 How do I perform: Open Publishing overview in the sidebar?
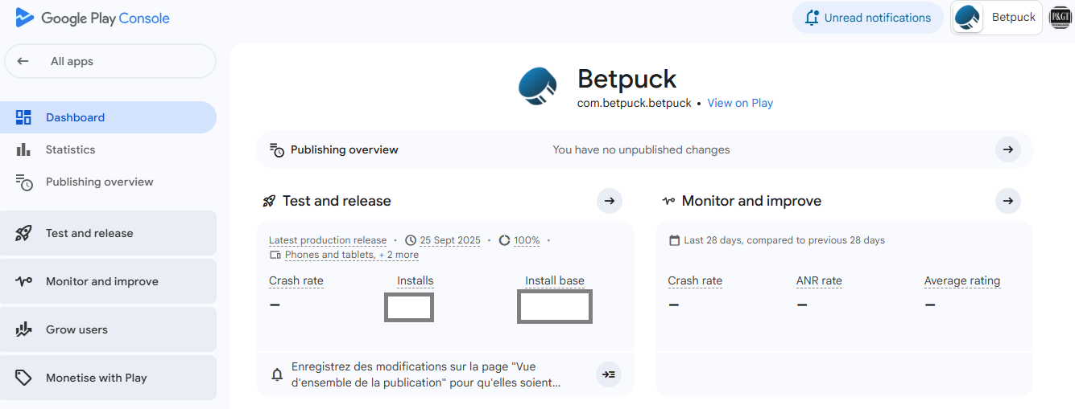[x=99, y=182]
